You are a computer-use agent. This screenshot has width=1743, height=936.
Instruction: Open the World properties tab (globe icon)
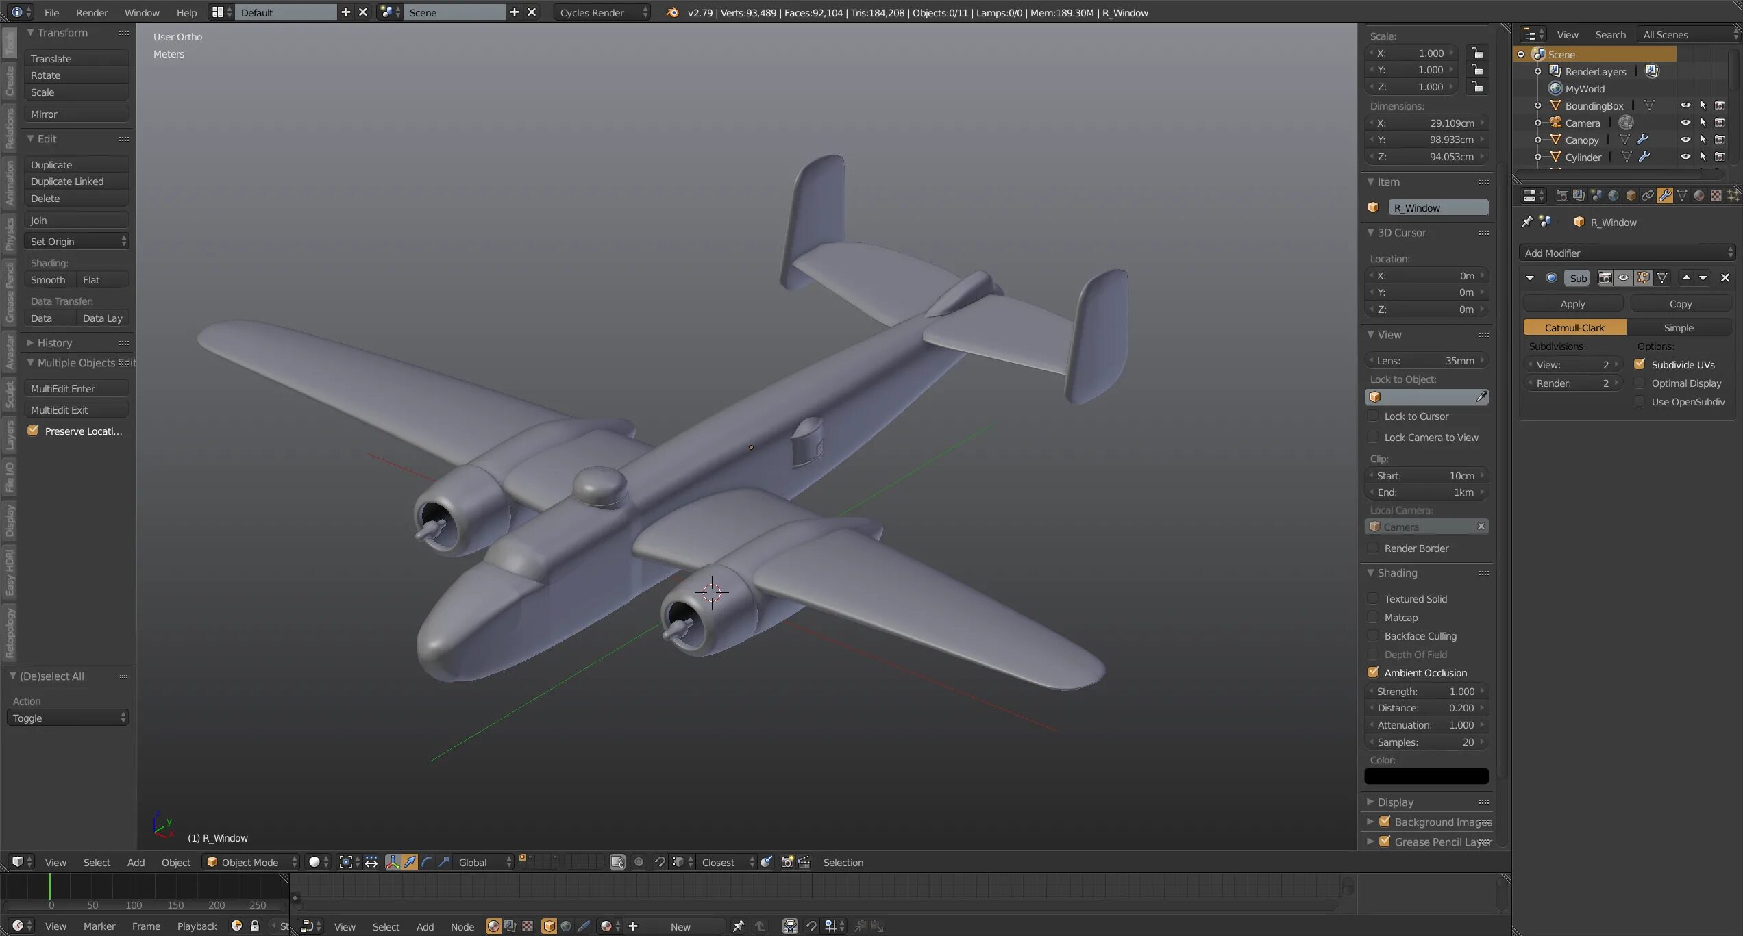(1614, 196)
